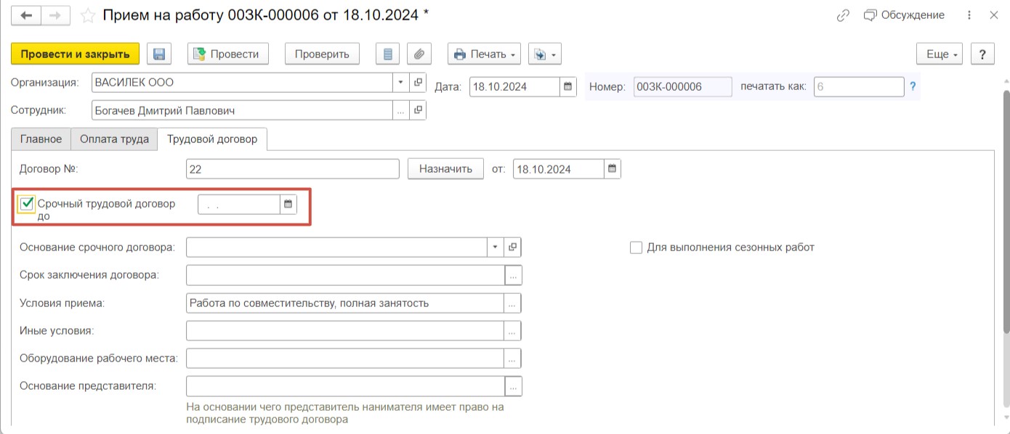Click the Основание представителя field

click(x=346, y=386)
